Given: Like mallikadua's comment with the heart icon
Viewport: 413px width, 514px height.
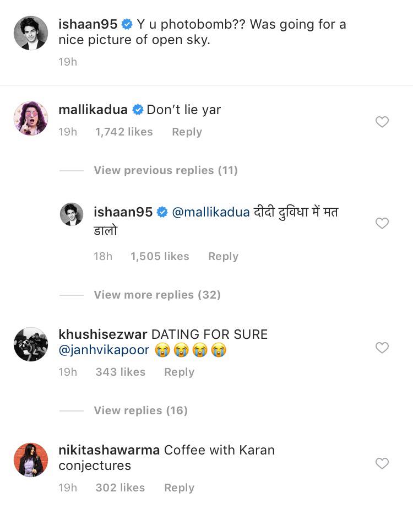Looking at the screenshot, I should pyautogui.click(x=382, y=122).
